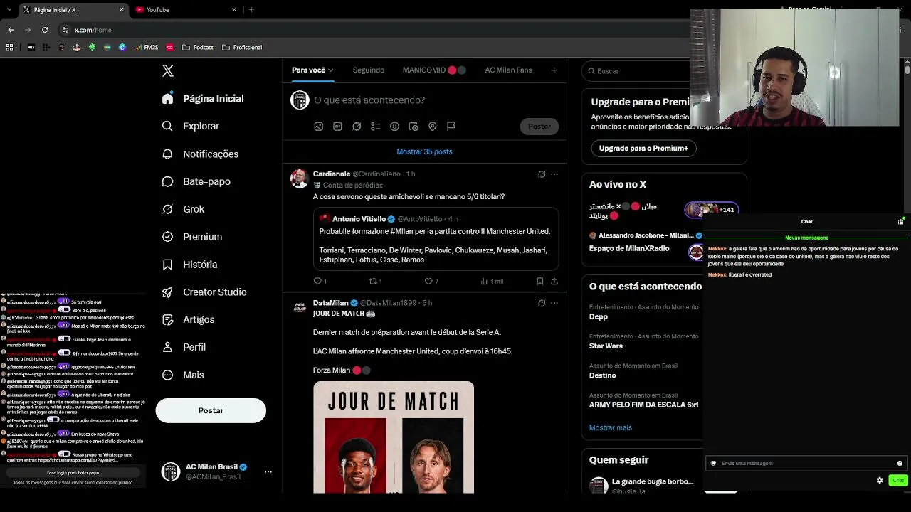Open História in the sidebar
This screenshot has width=911, height=512.
190,265
